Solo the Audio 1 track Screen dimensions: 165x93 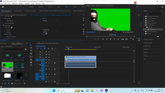coord(52,63)
